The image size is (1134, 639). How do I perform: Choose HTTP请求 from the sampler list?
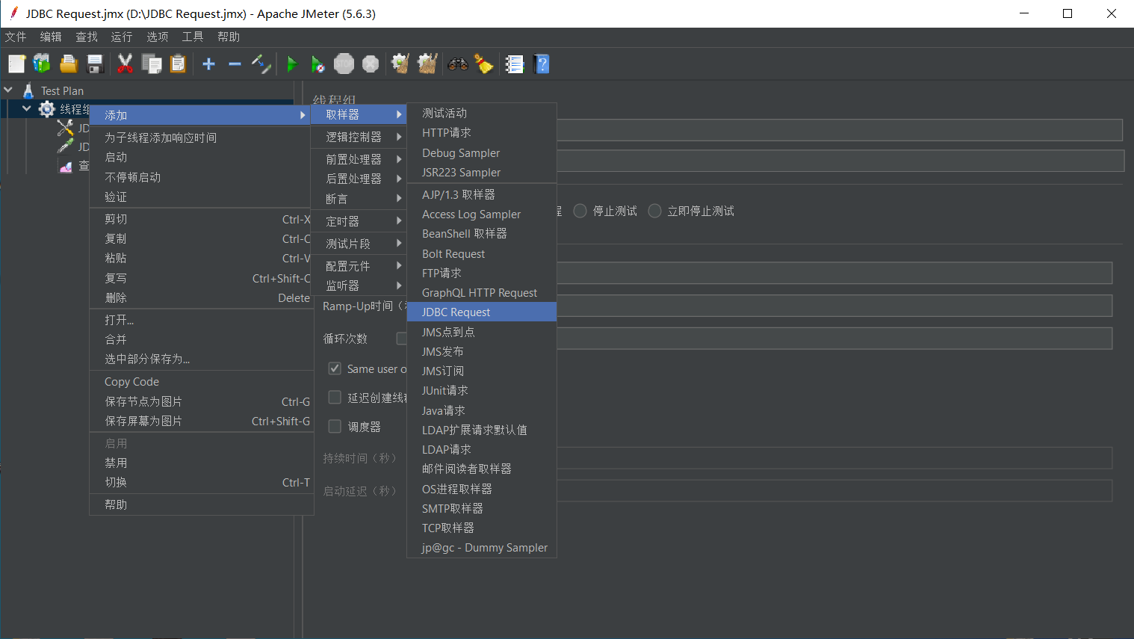click(x=482, y=132)
